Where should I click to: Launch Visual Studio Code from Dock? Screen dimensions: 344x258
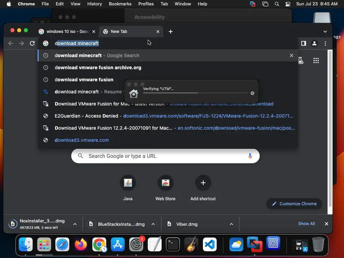pyautogui.click(x=210, y=244)
